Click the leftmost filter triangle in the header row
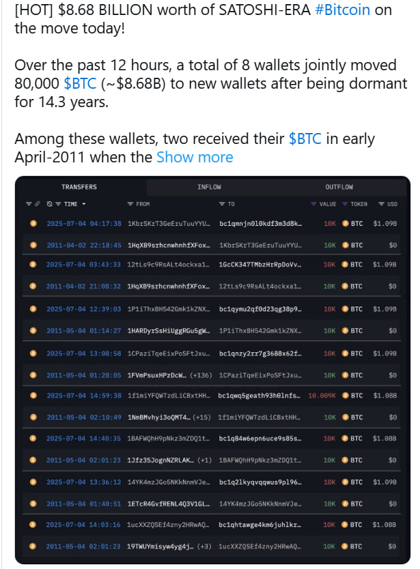The width and height of the screenshot is (420, 569). (27, 203)
